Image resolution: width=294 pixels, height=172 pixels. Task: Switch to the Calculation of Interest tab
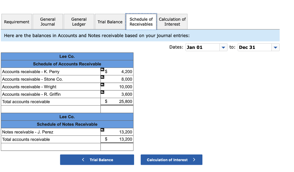click(172, 21)
